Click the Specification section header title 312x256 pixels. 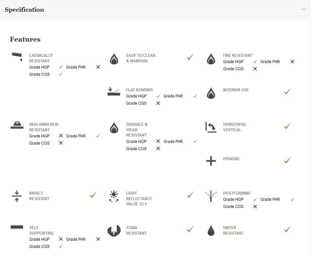click(24, 10)
